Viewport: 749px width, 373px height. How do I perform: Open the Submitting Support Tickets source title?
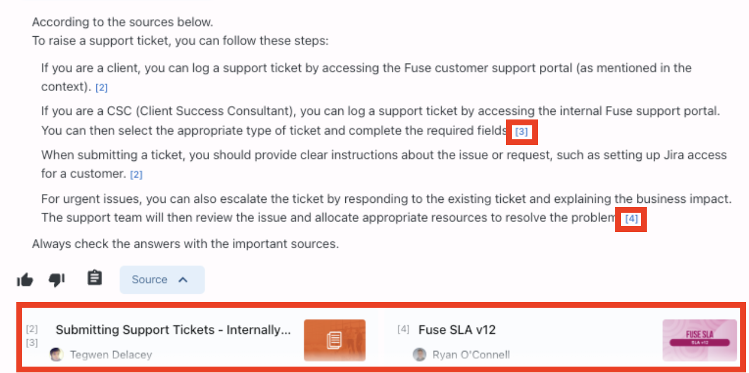click(173, 330)
